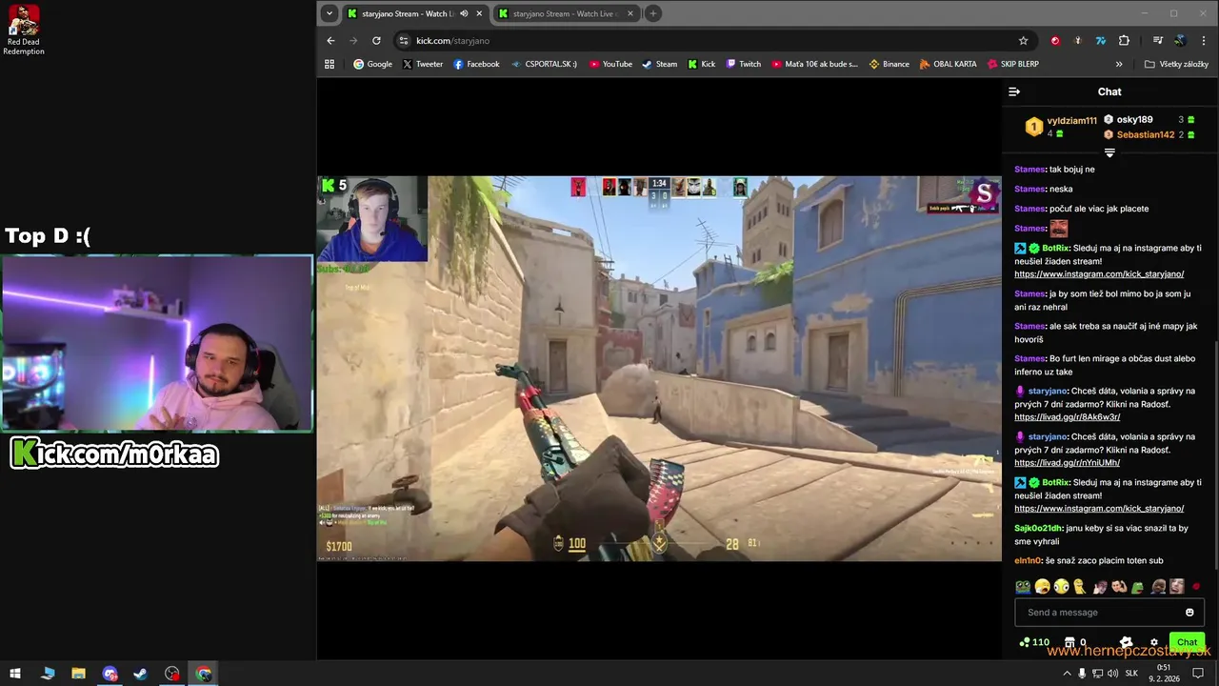Open the red circular extension icon
1219x686 pixels.
coord(1055,41)
